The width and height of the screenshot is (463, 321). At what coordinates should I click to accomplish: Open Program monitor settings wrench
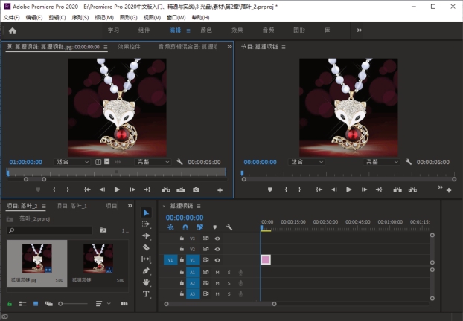tap(409, 162)
